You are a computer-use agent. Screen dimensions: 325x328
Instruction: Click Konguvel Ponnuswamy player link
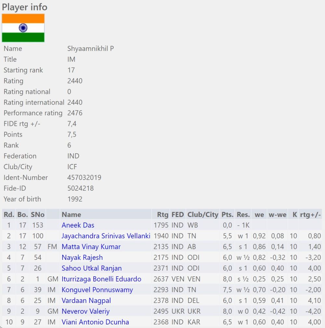pyautogui.click(x=97, y=290)
